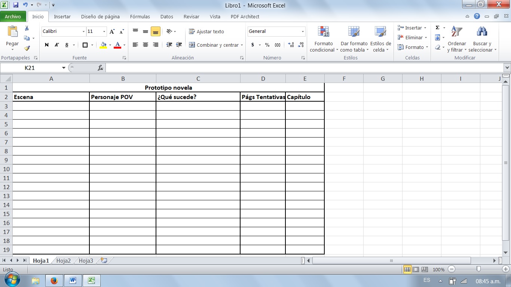This screenshot has width=511, height=287.
Task: Click the text orientation icon
Action: 169,31
